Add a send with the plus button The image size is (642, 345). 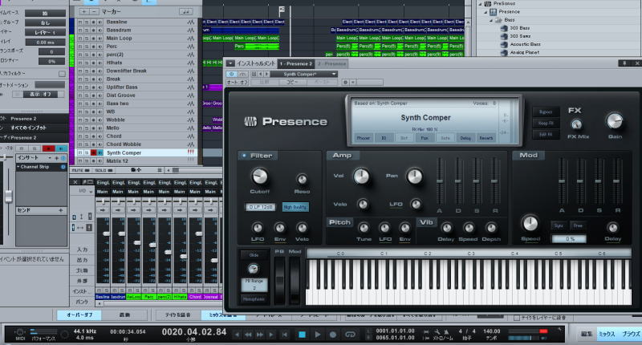61,210
